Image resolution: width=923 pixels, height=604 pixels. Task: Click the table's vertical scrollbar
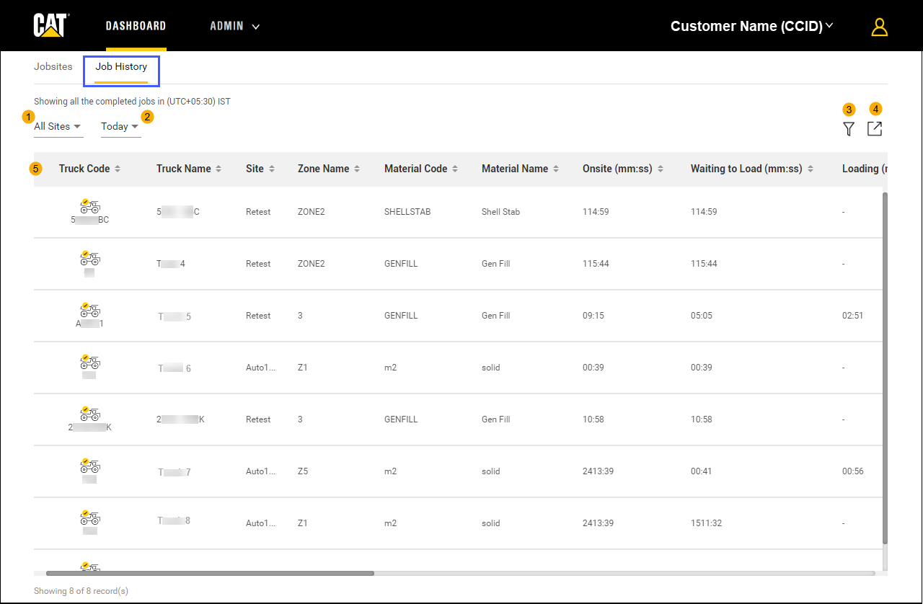pos(885,368)
